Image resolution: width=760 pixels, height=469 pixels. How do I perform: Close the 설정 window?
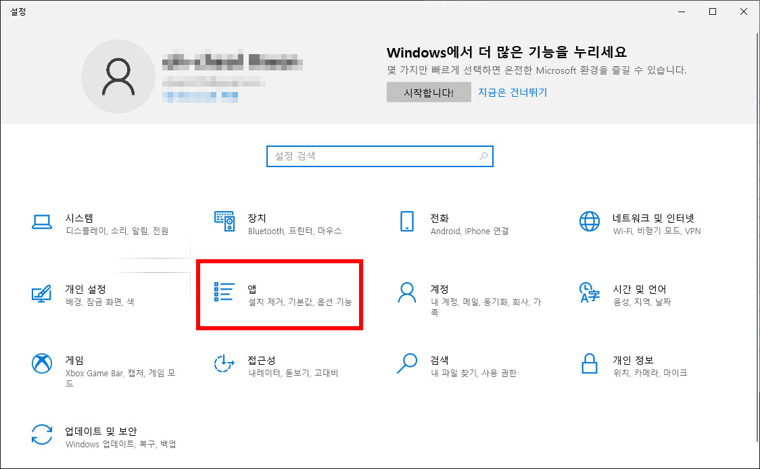[x=744, y=12]
